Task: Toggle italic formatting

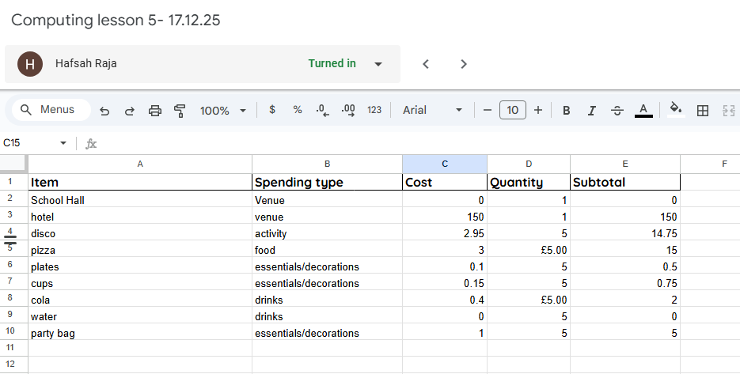Action: point(591,111)
